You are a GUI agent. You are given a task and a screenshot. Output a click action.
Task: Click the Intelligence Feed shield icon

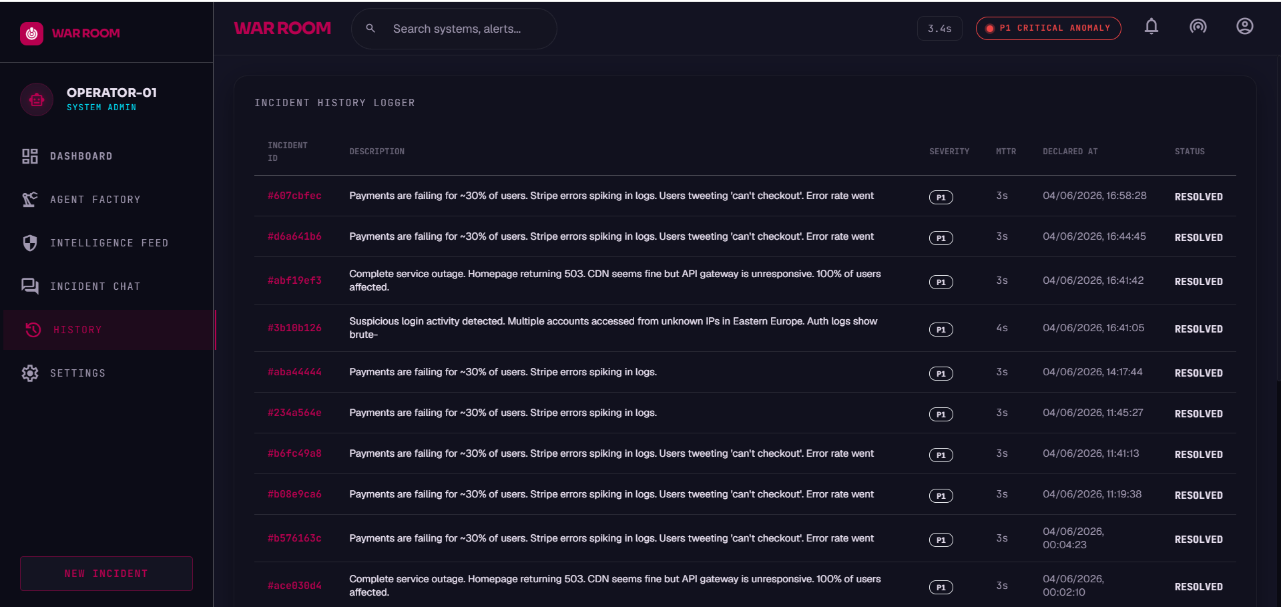point(30,243)
